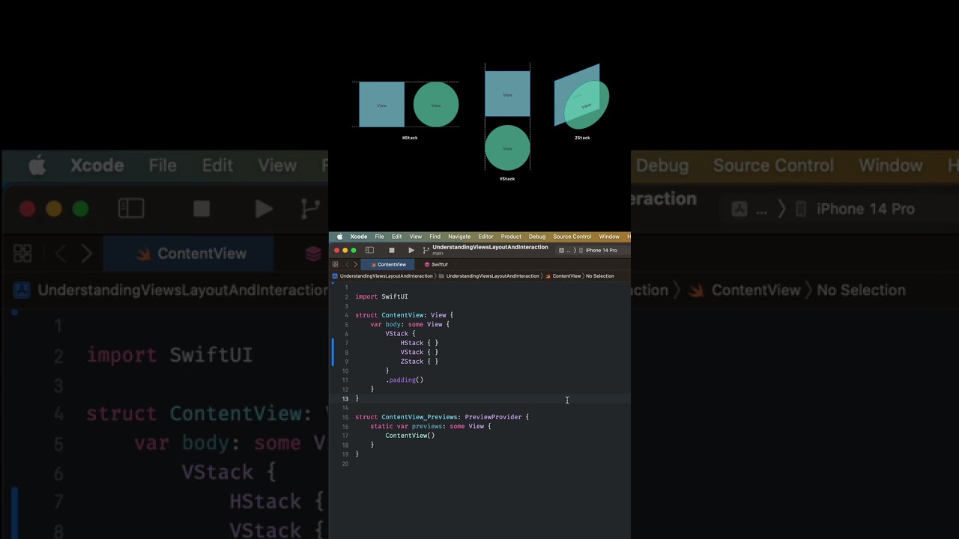Open the Editor menu
The image size is (959, 539).
pyautogui.click(x=485, y=237)
